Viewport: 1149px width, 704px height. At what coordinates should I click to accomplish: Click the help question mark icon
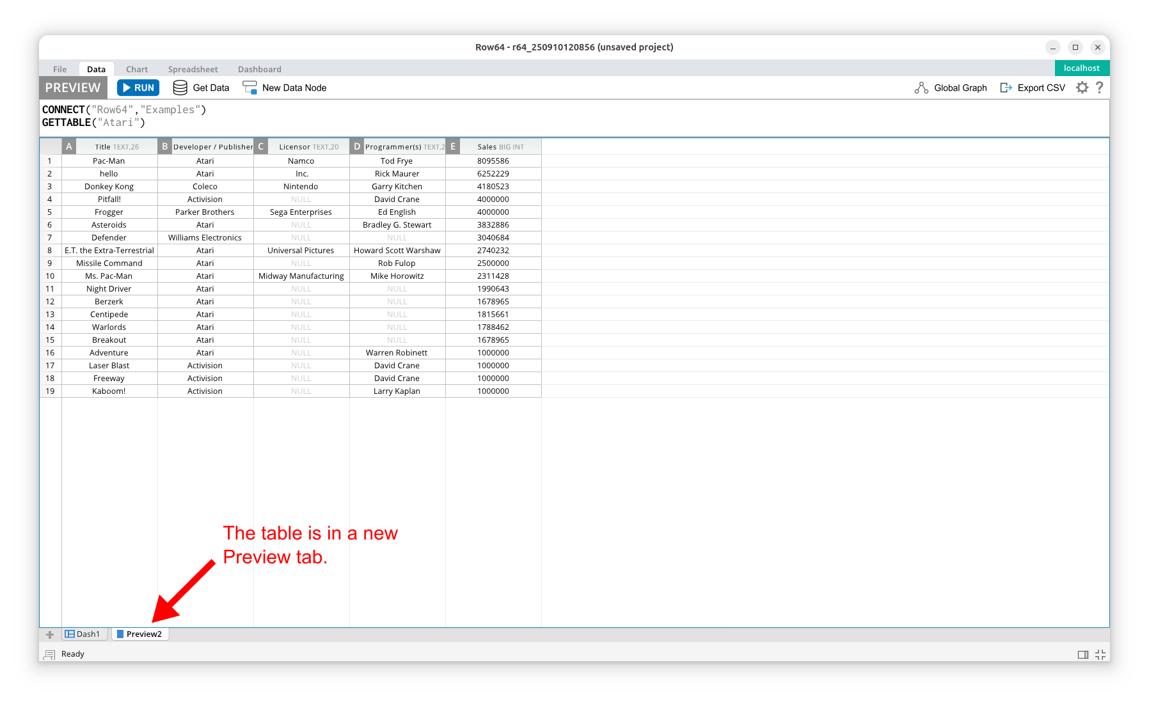coord(1099,88)
